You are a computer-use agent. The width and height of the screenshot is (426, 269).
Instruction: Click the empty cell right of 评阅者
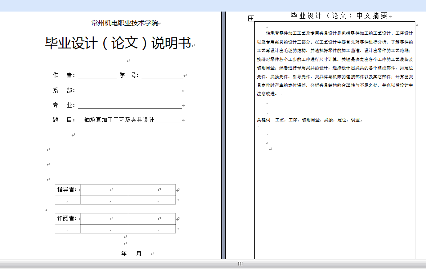pyautogui.click(x=104, y=219)
